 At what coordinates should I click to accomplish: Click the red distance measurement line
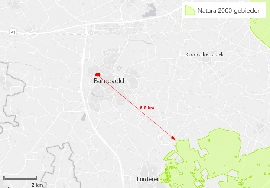pos(136,106)
